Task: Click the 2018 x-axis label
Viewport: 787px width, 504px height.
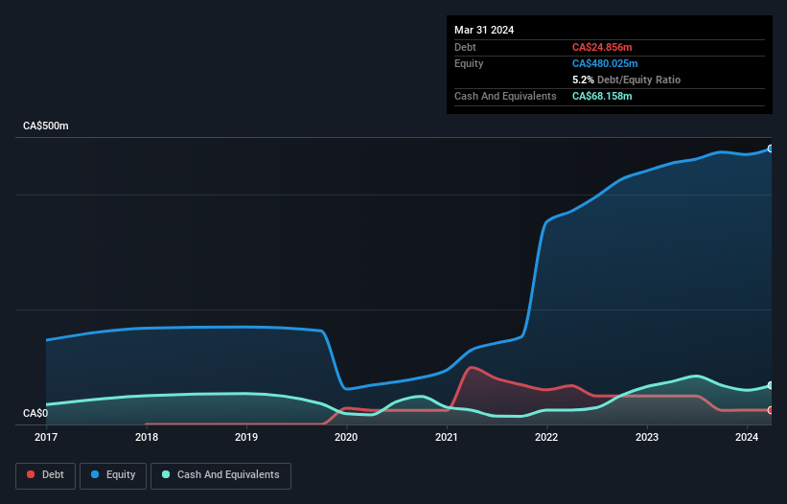Action: tap(147, 437)
